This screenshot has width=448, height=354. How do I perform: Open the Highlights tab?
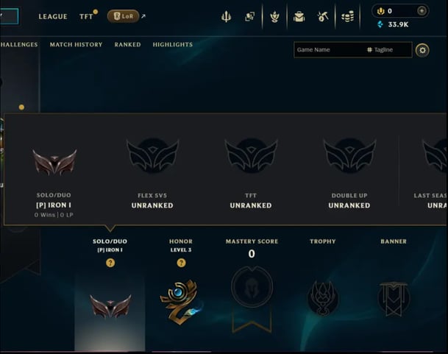tap(173, 45)
